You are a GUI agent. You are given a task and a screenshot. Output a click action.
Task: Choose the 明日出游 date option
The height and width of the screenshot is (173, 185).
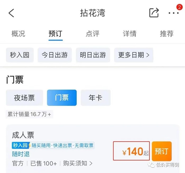point(93,55)
